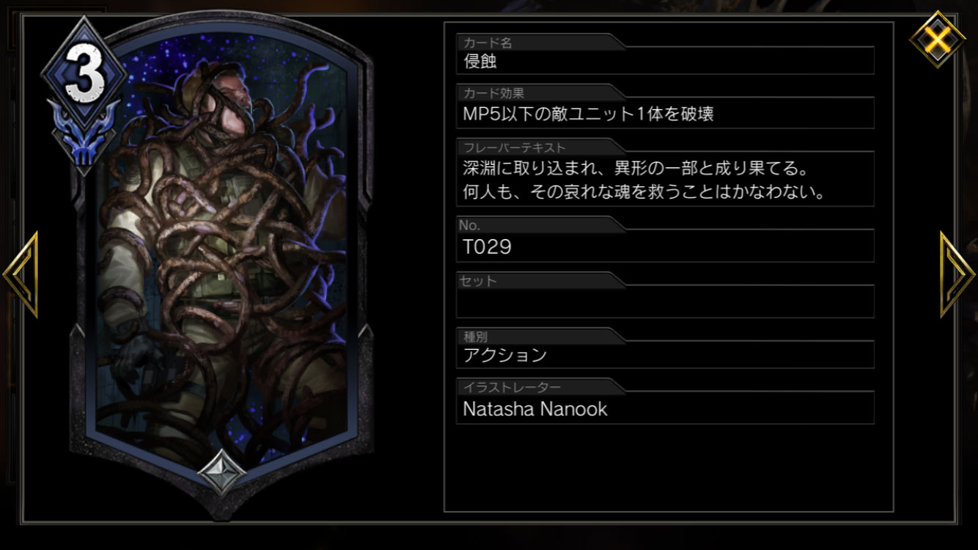Click the 種別 type field アクション

click(x=665, y=355)
